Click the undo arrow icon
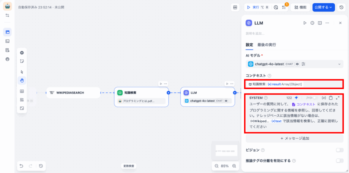The width and height of the screenshot is (349, 173). coord(21,166)
